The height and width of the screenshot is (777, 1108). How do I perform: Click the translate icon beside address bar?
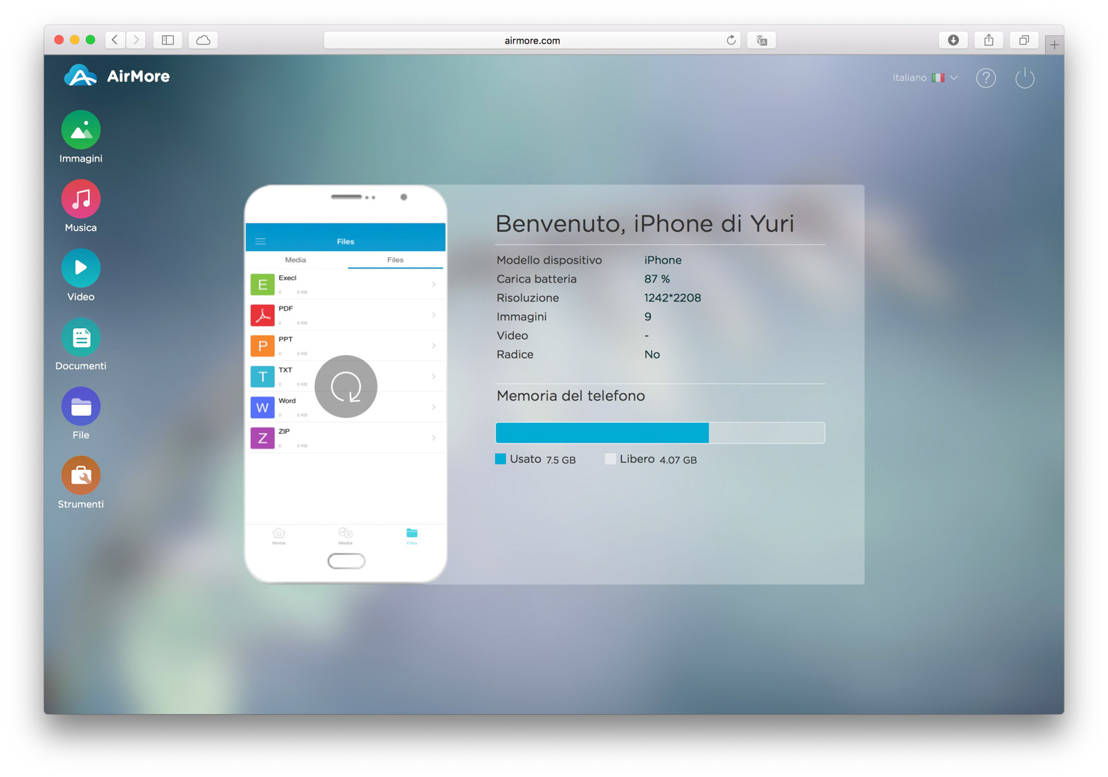pyautogui.click(x=762, y=40)
